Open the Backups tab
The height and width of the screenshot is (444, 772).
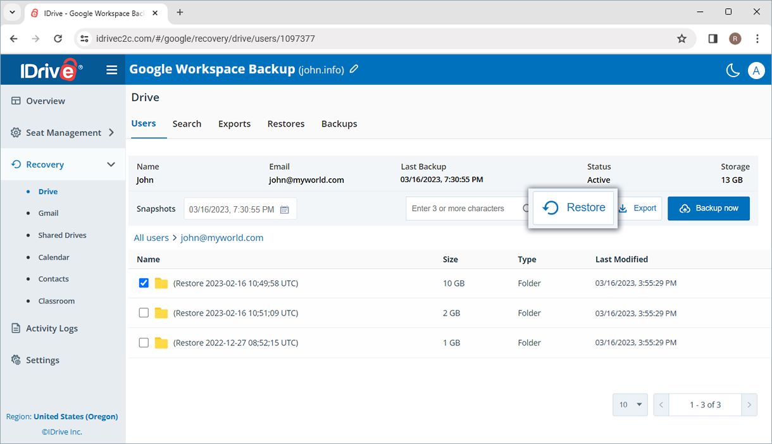point(339,123)
